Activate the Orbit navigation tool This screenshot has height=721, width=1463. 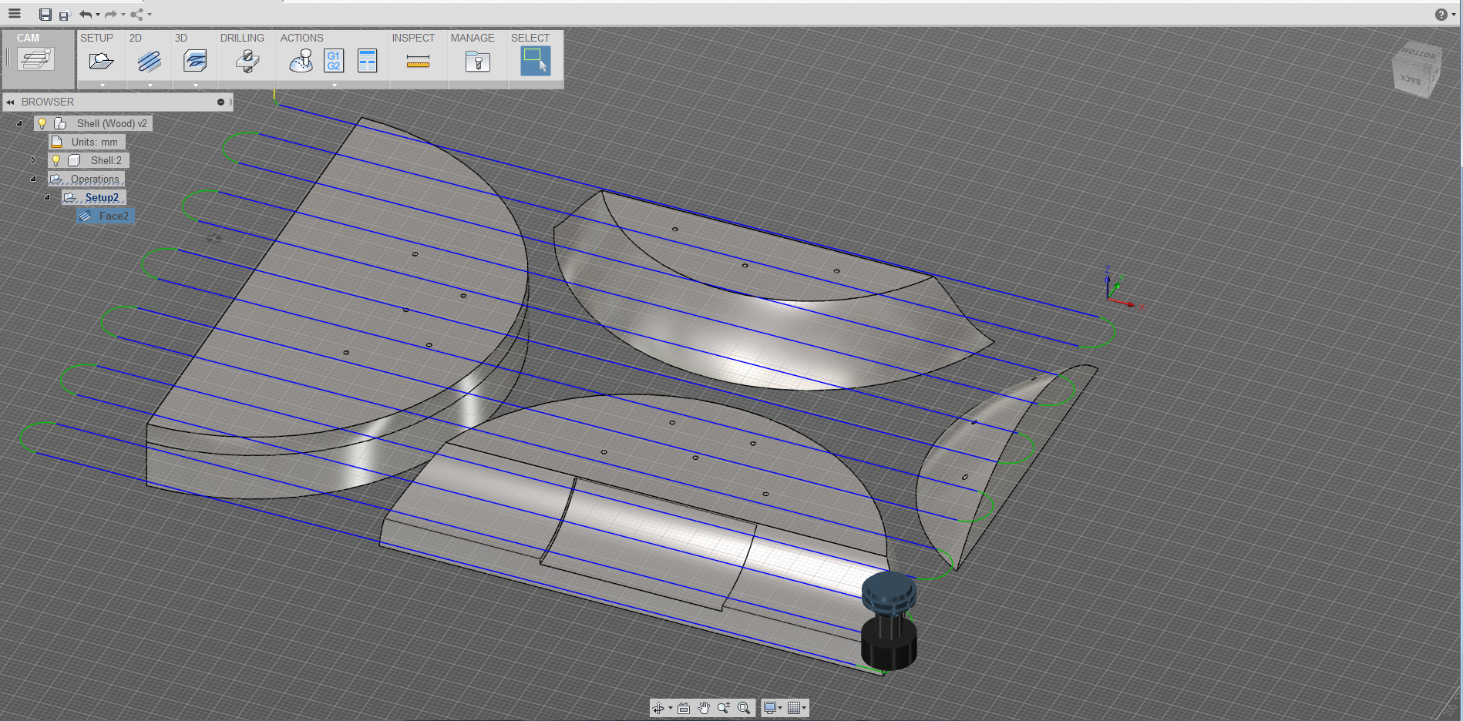point(658,708)
